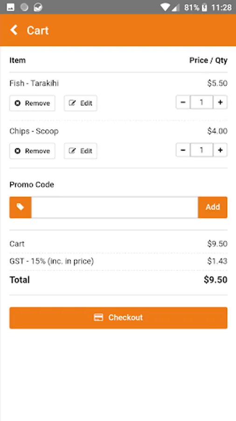This screenshot has height=421, width=236.
Task: Tap the Cart title in header
Action: [x=38, y=30]
